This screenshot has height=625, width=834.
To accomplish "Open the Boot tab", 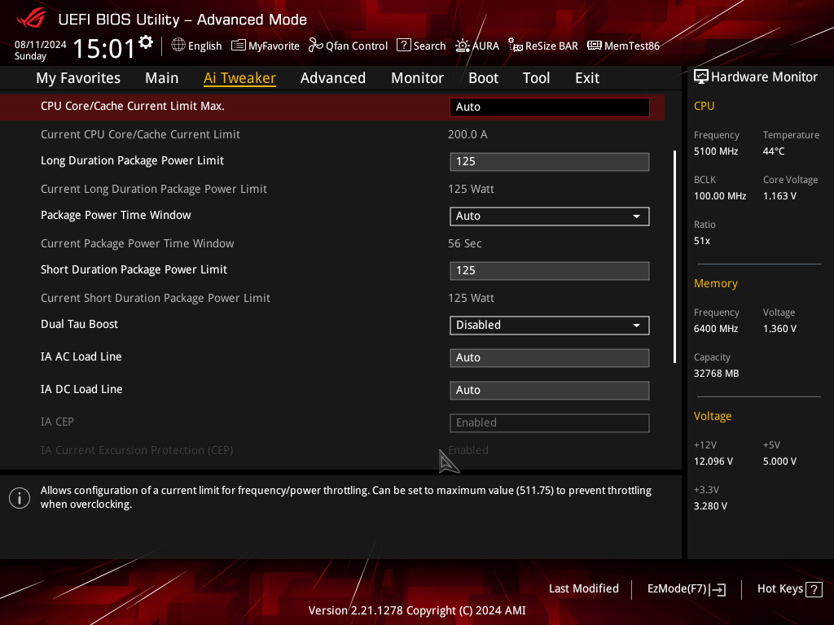I will (484, 78).
